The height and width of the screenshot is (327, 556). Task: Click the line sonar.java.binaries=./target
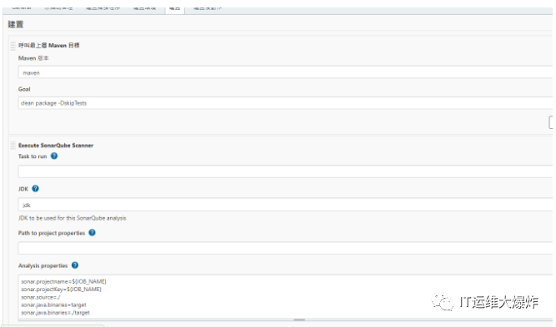(55, 313)
